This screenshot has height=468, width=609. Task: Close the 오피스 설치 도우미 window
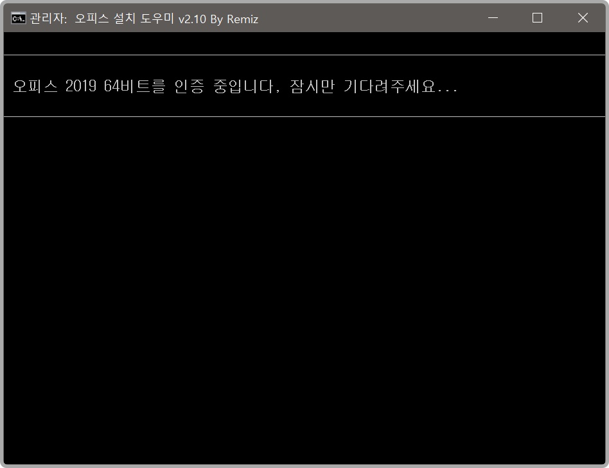[x=582, y=19]
